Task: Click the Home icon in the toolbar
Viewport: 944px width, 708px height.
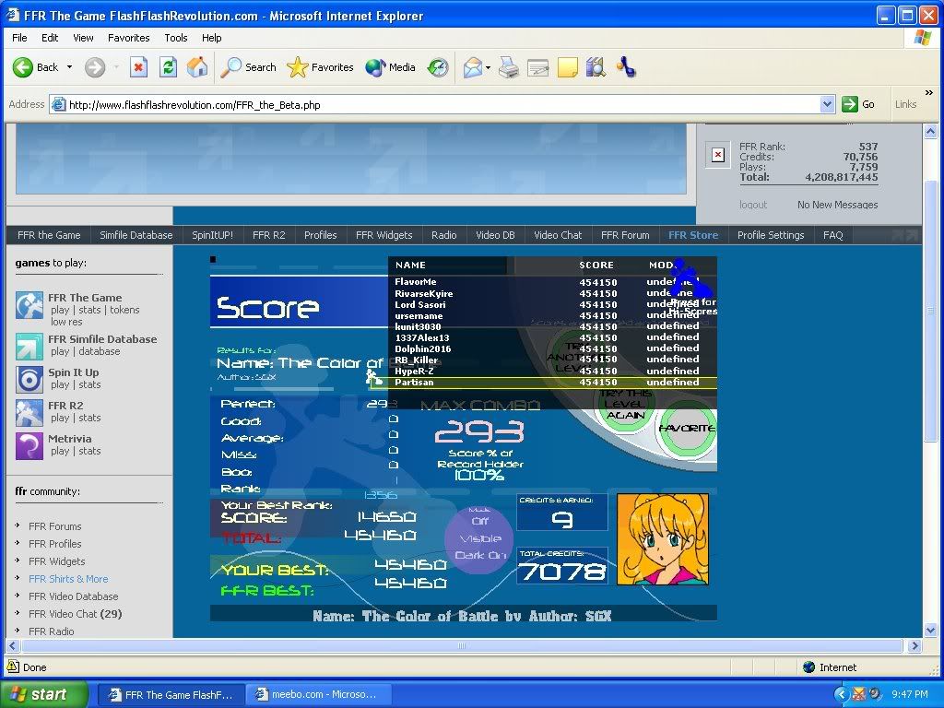Action: pos(197,67)
